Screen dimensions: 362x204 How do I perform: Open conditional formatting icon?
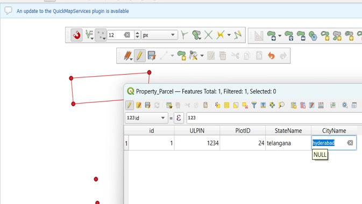332,105
